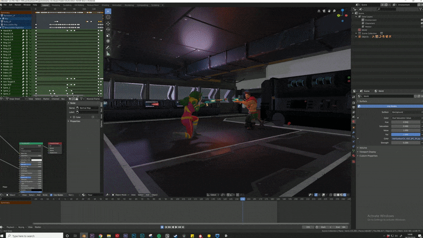Viewport: 423px width, 238px height.
Task: Open the Render menu in top bar
Action: tap(18, 5)
